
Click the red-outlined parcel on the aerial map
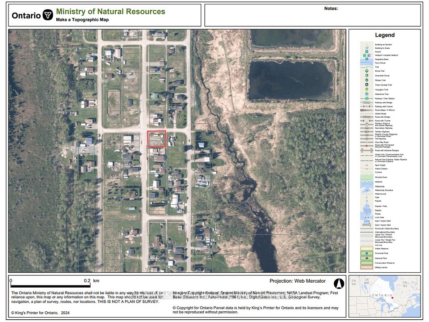tap(157, 139)
